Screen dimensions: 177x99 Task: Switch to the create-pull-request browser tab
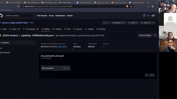(x=102, y=2)
